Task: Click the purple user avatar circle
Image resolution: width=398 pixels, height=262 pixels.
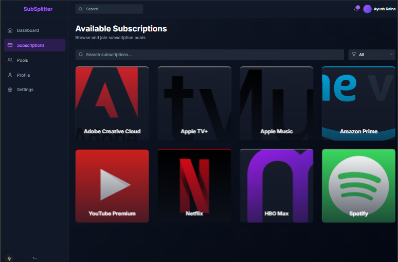Action: click(x=367, y=9)
